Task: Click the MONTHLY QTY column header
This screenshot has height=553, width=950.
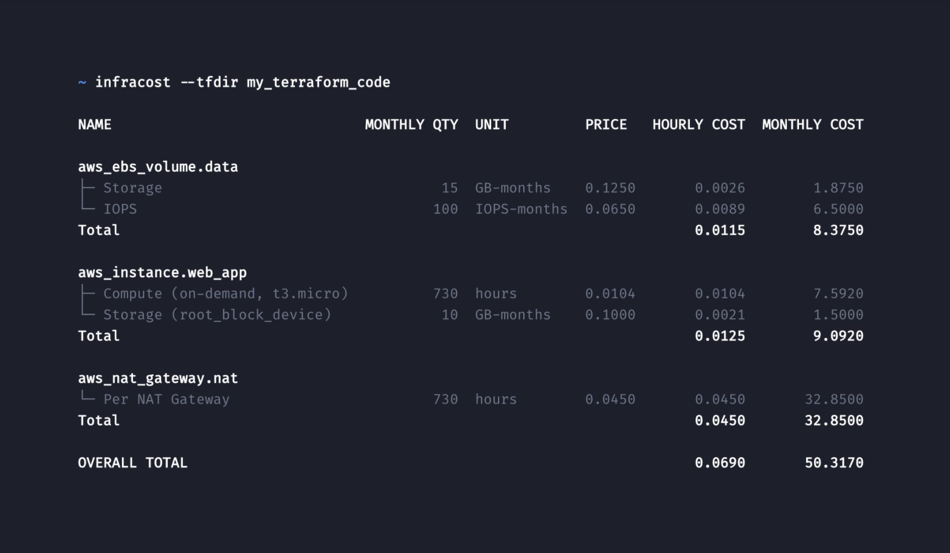Action: 411,125
